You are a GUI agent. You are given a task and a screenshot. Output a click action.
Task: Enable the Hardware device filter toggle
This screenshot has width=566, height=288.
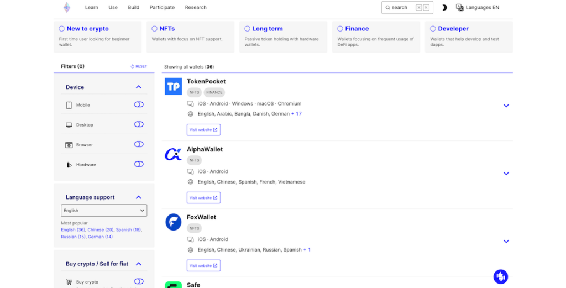pyautogui.click(x=139, y=164)
